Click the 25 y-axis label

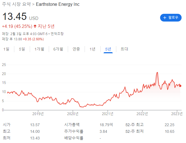(4, 65)
